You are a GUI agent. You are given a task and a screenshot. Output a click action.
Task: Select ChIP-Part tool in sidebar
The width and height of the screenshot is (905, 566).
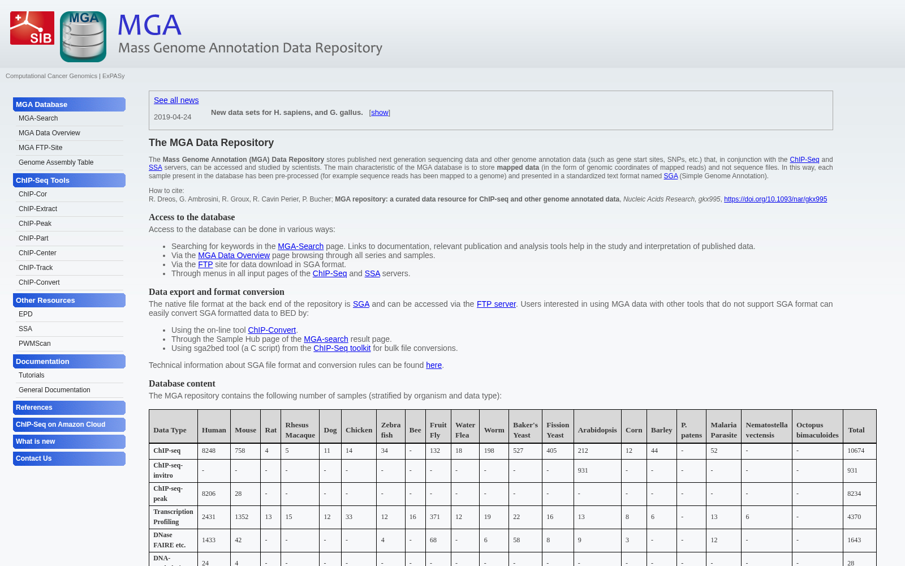pyautogui.click(x=33, y=238)
